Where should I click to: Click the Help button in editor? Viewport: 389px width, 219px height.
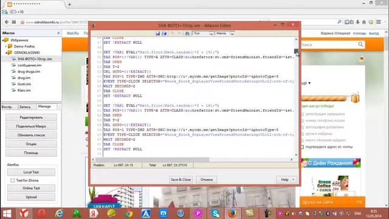284,179
